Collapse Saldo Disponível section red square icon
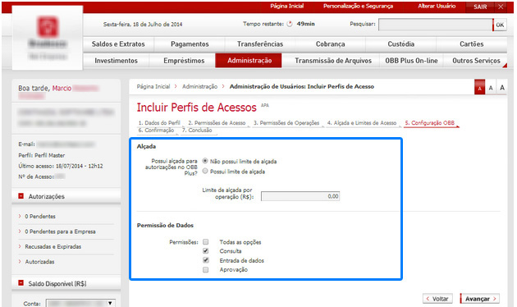The width and height of the screenshot is (517, 307). 21,283
